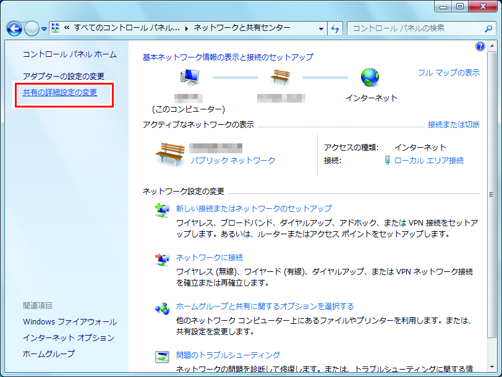Image resolution: width=502 pixels, height=377 pixels.
Task: Open help via the question mark icon
Action: pyautogui.click(x=480, y=46)
